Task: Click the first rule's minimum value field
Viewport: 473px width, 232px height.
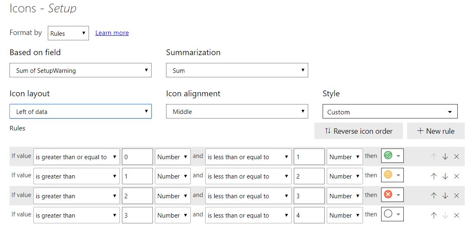Action: coord(137,157)
